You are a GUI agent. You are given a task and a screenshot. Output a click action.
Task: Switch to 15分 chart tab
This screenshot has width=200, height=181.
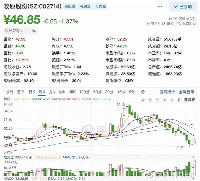(x=121, y=92)
